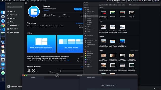Open Notes from the Dock
Screen dimensions: 161x90
(x=3, y=51)
